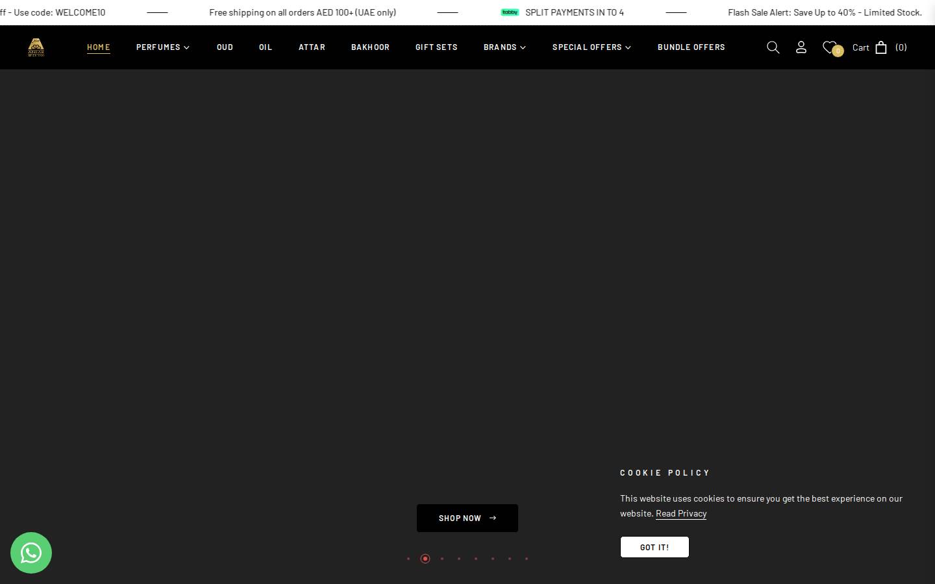Open the wishlist heart icon

point(829,47)
